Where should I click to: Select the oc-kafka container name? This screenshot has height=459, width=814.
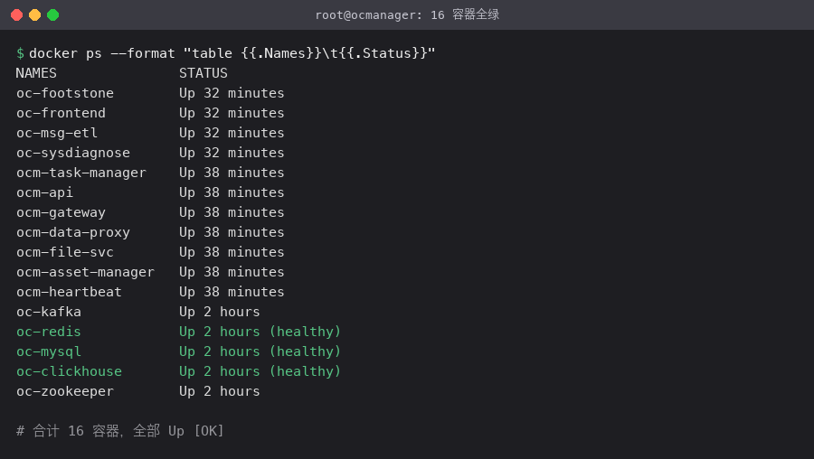49,312
